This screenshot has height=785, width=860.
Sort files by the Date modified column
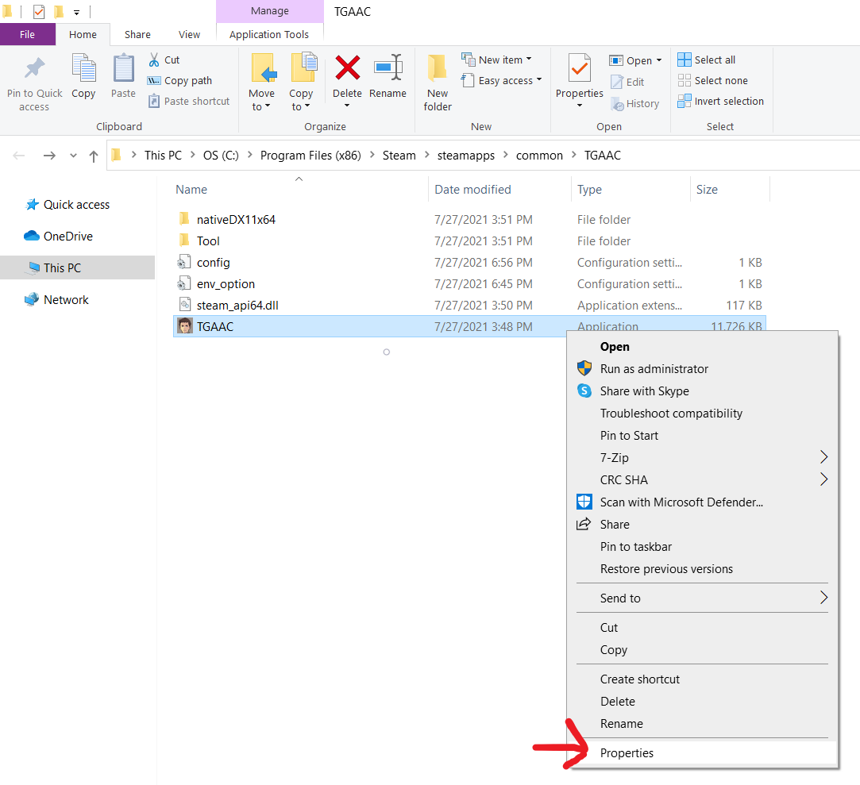click(x=472, y=190)
